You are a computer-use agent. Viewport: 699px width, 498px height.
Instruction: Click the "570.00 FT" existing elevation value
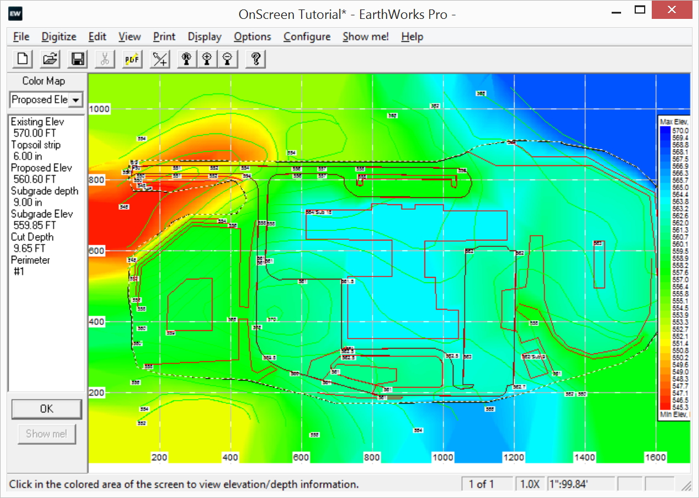click(35, 133)
